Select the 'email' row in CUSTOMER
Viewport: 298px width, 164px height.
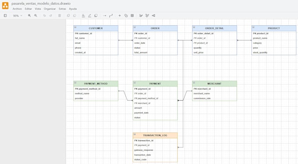tap(96, 43)
